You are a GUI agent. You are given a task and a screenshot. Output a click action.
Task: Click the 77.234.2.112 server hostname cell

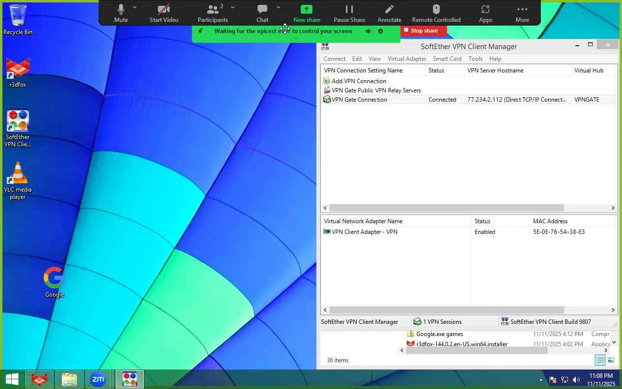click(x=517, y=100)
